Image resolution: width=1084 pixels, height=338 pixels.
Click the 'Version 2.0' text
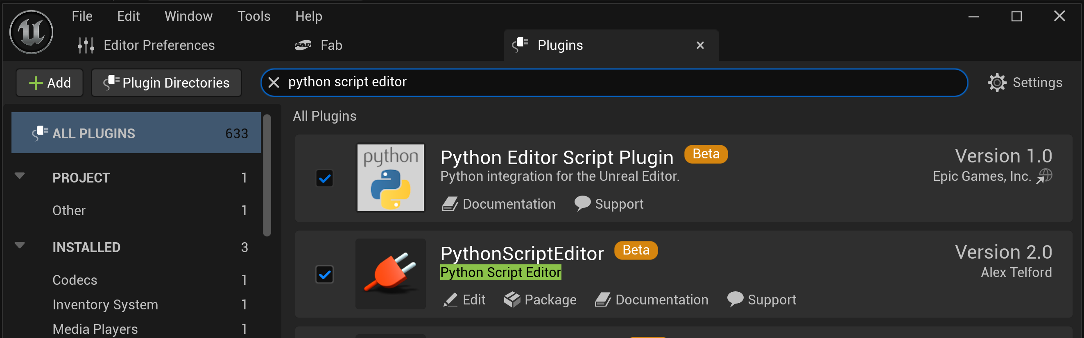(x=1004, y=252)
